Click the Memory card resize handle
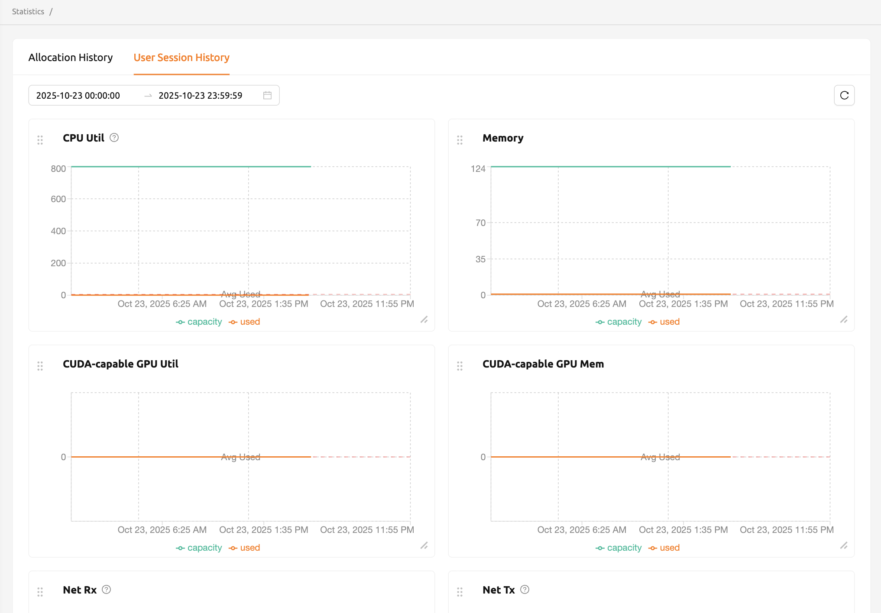The width and height of the screenshot is (881, 613). [844, 319]
